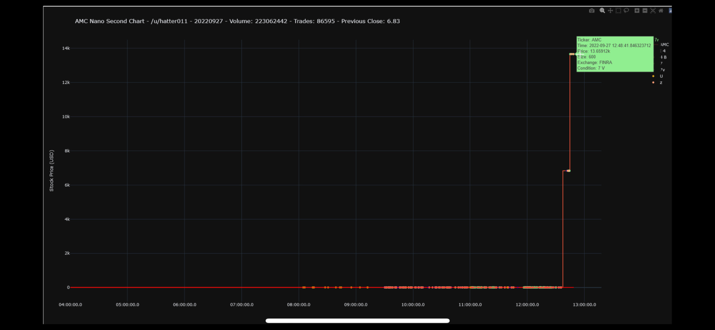
Task: Click the 12:00:00.0 x-axis time label
Action: tap(527, 305)
